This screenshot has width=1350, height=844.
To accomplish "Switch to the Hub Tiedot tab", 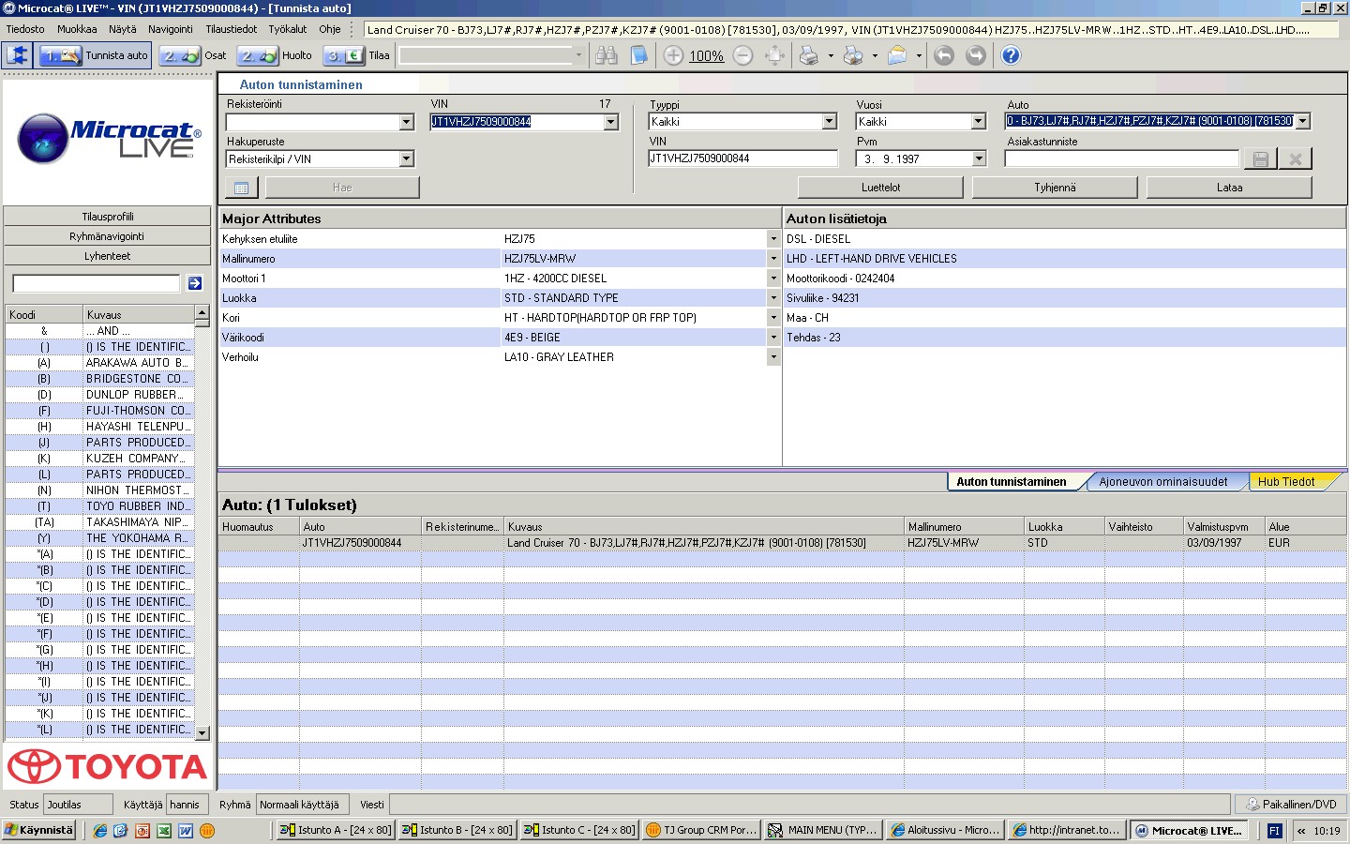I will [x=1286, y=482].
